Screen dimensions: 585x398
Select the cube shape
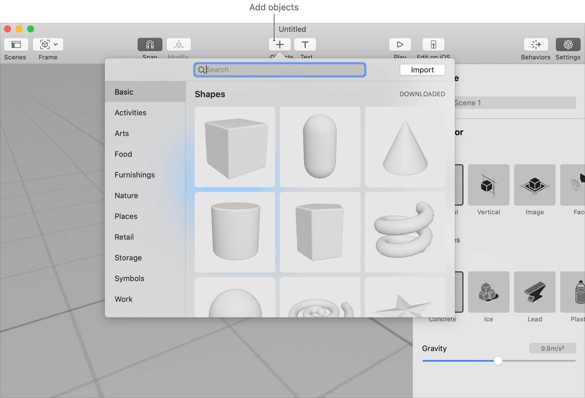[x=234, y=147]
